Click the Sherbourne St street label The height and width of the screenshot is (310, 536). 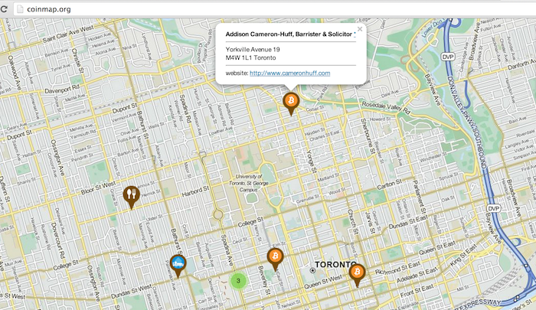367,135
